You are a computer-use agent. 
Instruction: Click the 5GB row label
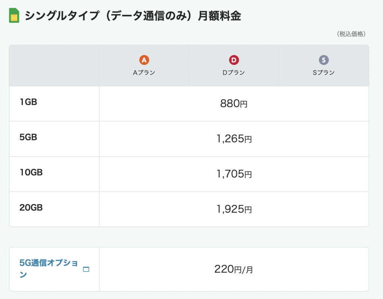click(x=28, y=137)
